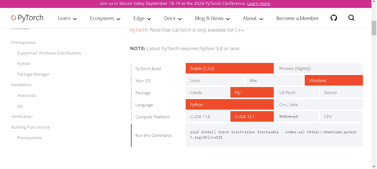
Task: Go to pip sidebar entry
Action: 20,106
